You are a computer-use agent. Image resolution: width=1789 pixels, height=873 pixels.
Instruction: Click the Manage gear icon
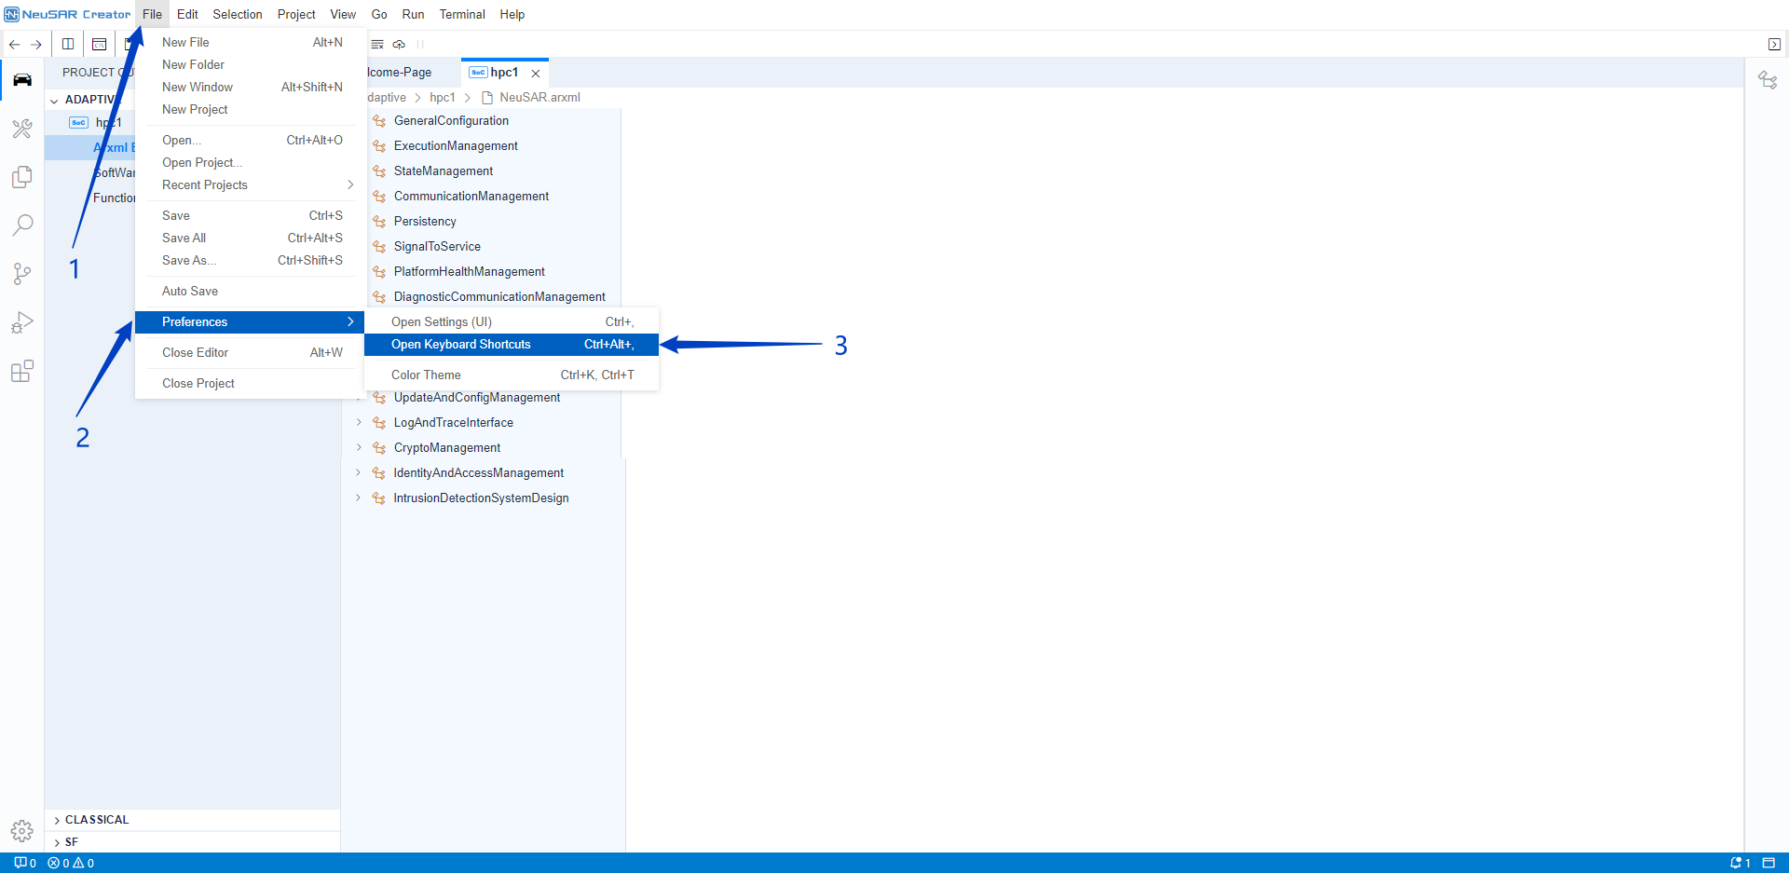pyautogui.click(x=22, y=830)
